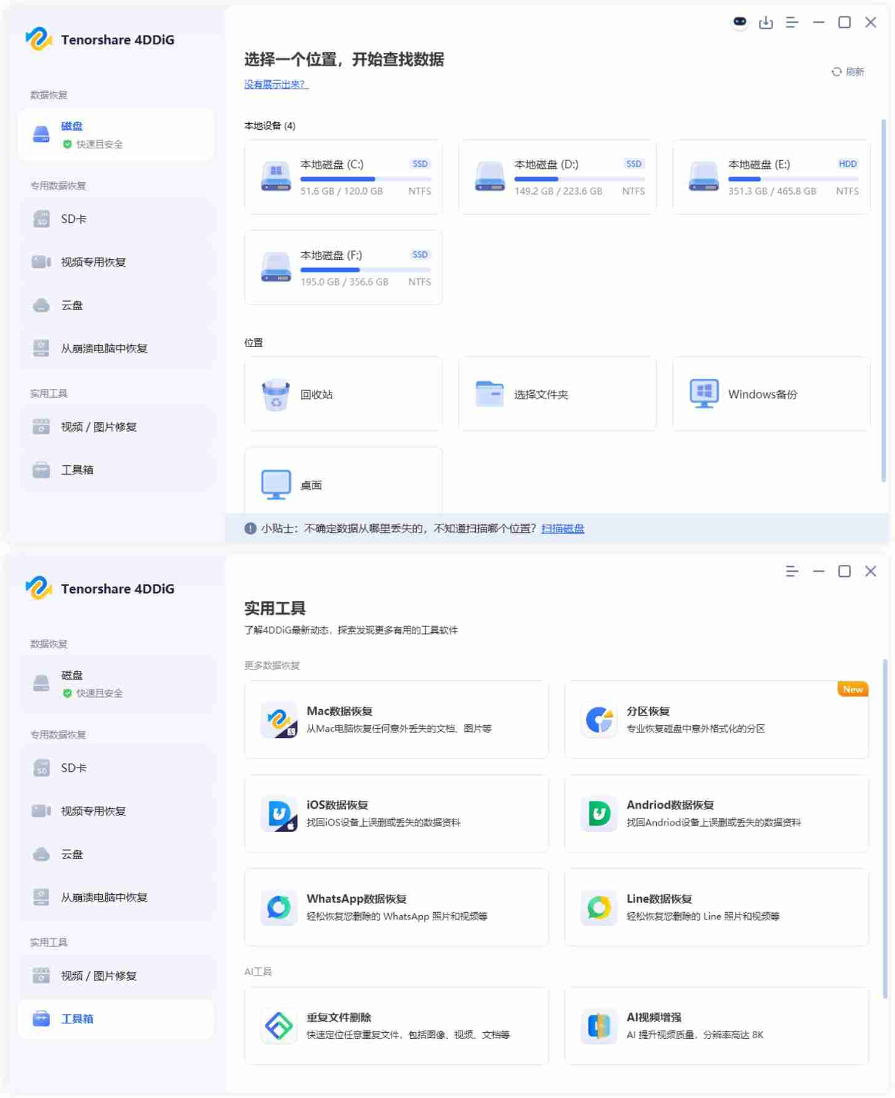Select the 桌面 desktop location
Screen dimensions: 895x1098
(343, 484)
